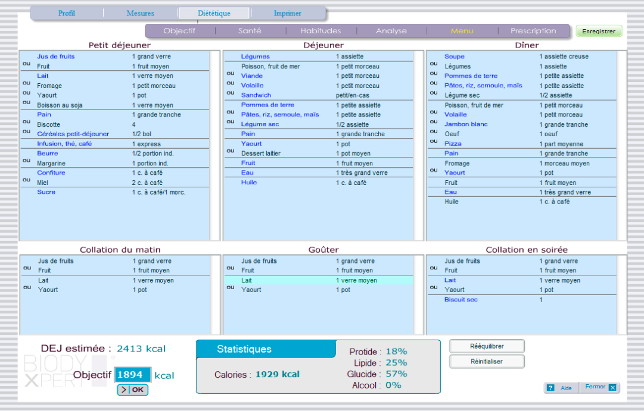Open the Analyse sub-tab
The width and height of the screenshot is (644, 411).
391,31
